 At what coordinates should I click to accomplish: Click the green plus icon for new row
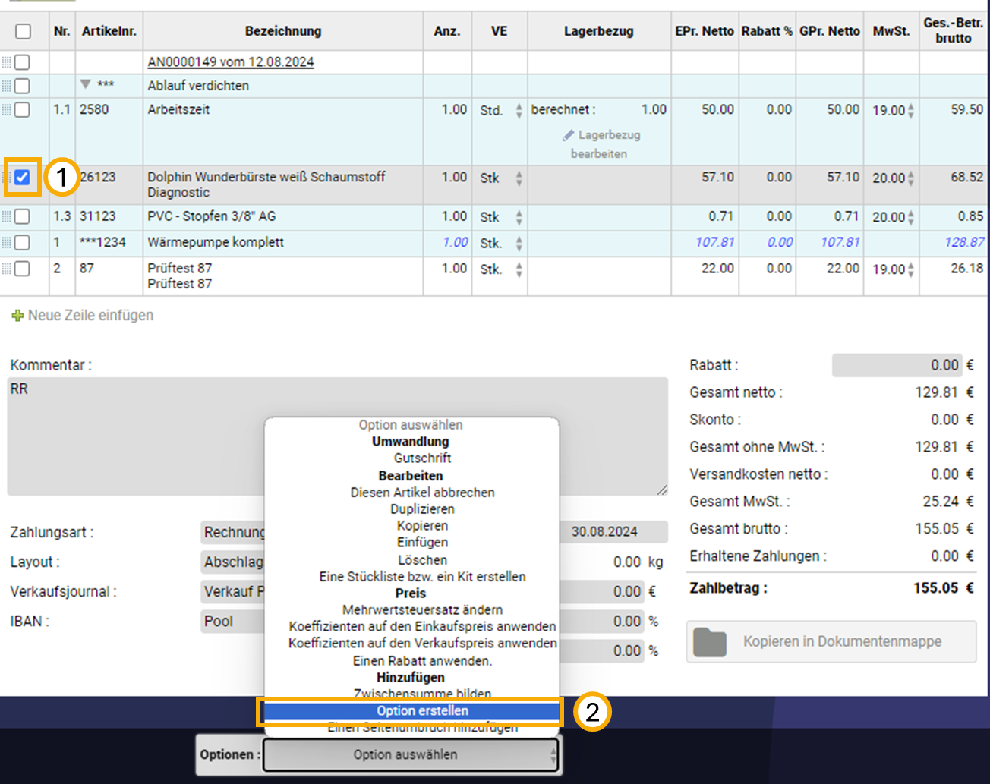(x=17, y=316)
